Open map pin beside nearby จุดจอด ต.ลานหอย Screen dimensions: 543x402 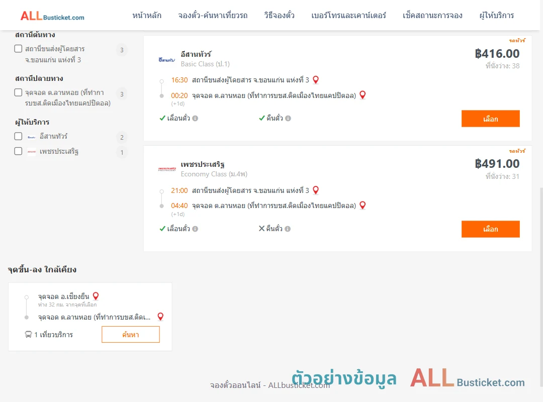(160, 317)
